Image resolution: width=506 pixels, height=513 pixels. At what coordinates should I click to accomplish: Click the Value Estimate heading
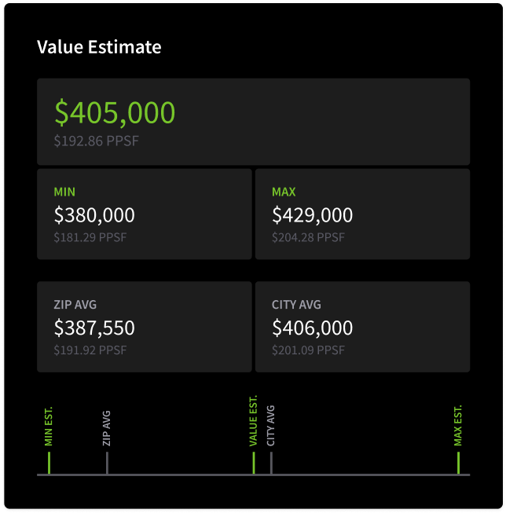tap(99, 47)
